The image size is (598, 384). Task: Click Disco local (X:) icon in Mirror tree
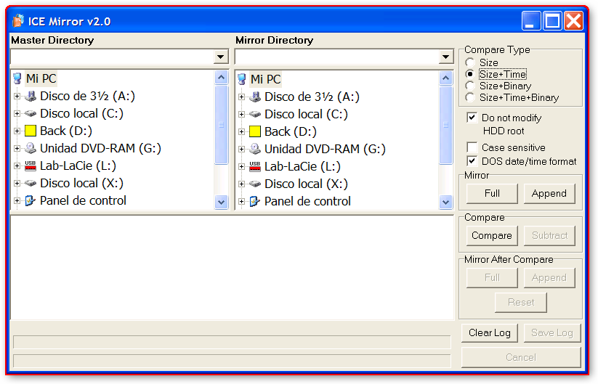[254, 184]
